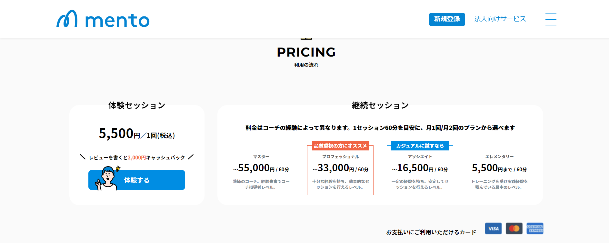The width and height of the screenshot is (609, 243).
Task: Click the 2,000円 cashback text
Action: pyautogui.click(x=137, y=157)
